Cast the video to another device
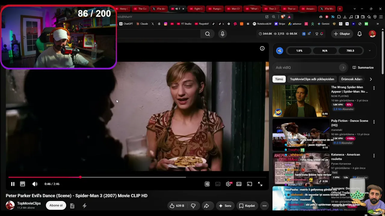Viewport: 385px width, 216px height. coord(249,184)
